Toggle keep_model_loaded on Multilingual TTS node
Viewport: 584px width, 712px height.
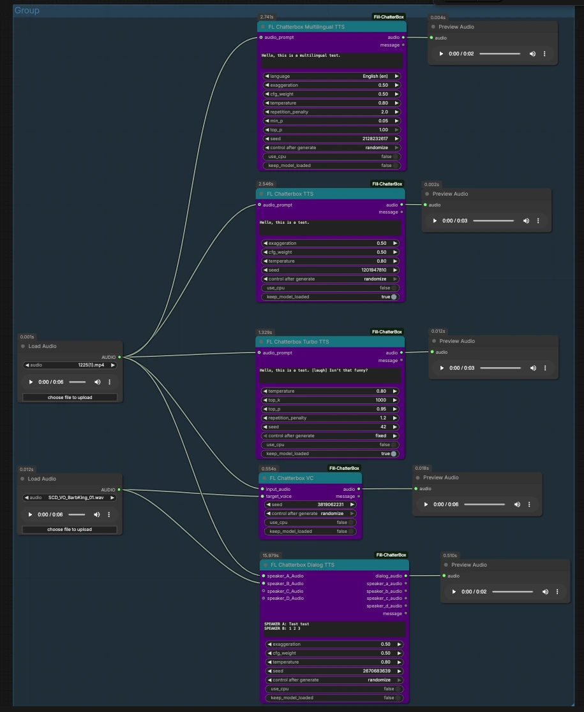[331, 166]
